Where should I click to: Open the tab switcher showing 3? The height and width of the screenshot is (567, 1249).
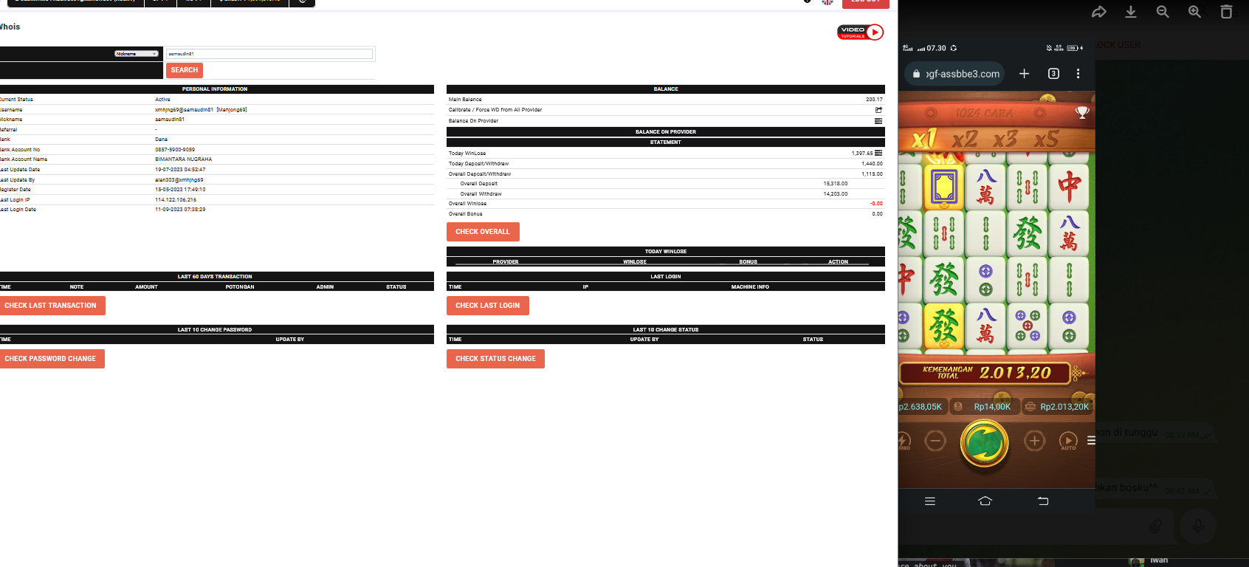1053,74
